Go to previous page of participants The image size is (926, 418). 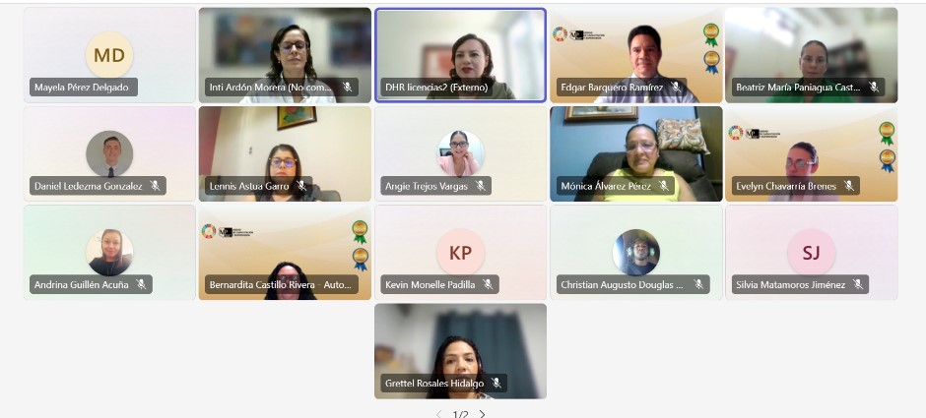(x=438, y=414)
